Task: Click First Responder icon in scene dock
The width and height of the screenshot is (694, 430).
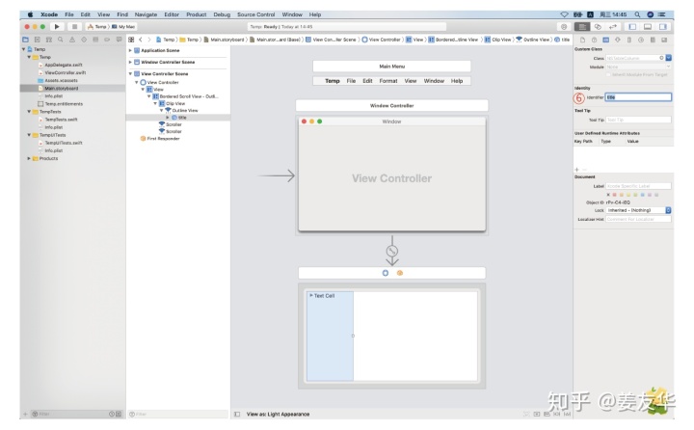Action: pos(400,273)
